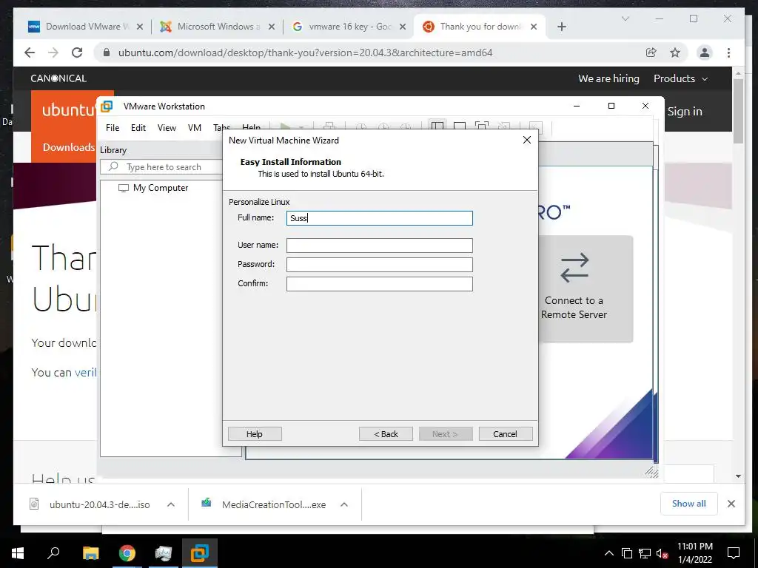The width and height of the screenshot is (758, 568).
Task: Show hidden system tray icons
Action: coord(609,553)
